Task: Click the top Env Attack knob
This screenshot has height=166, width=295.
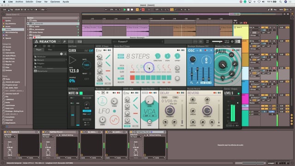Action: [100, 56]
